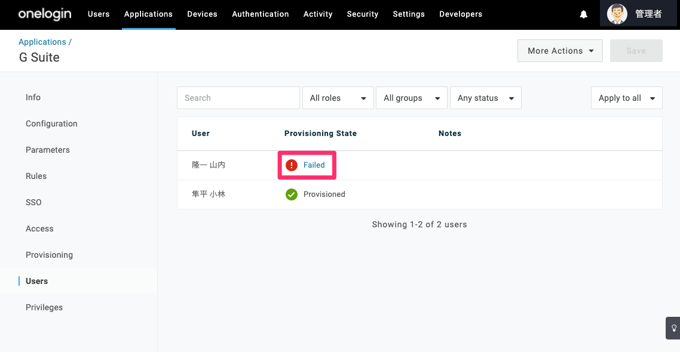Open the Applications top menu
Screen dimensions: 680x352
tap(148, 14)
